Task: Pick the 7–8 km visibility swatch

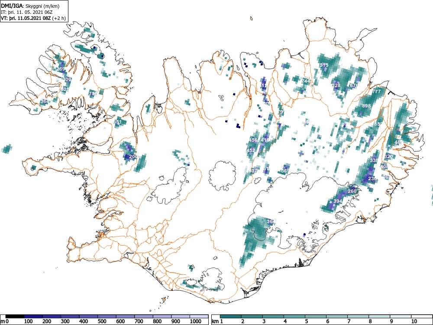Action: [x=358, y=316]
